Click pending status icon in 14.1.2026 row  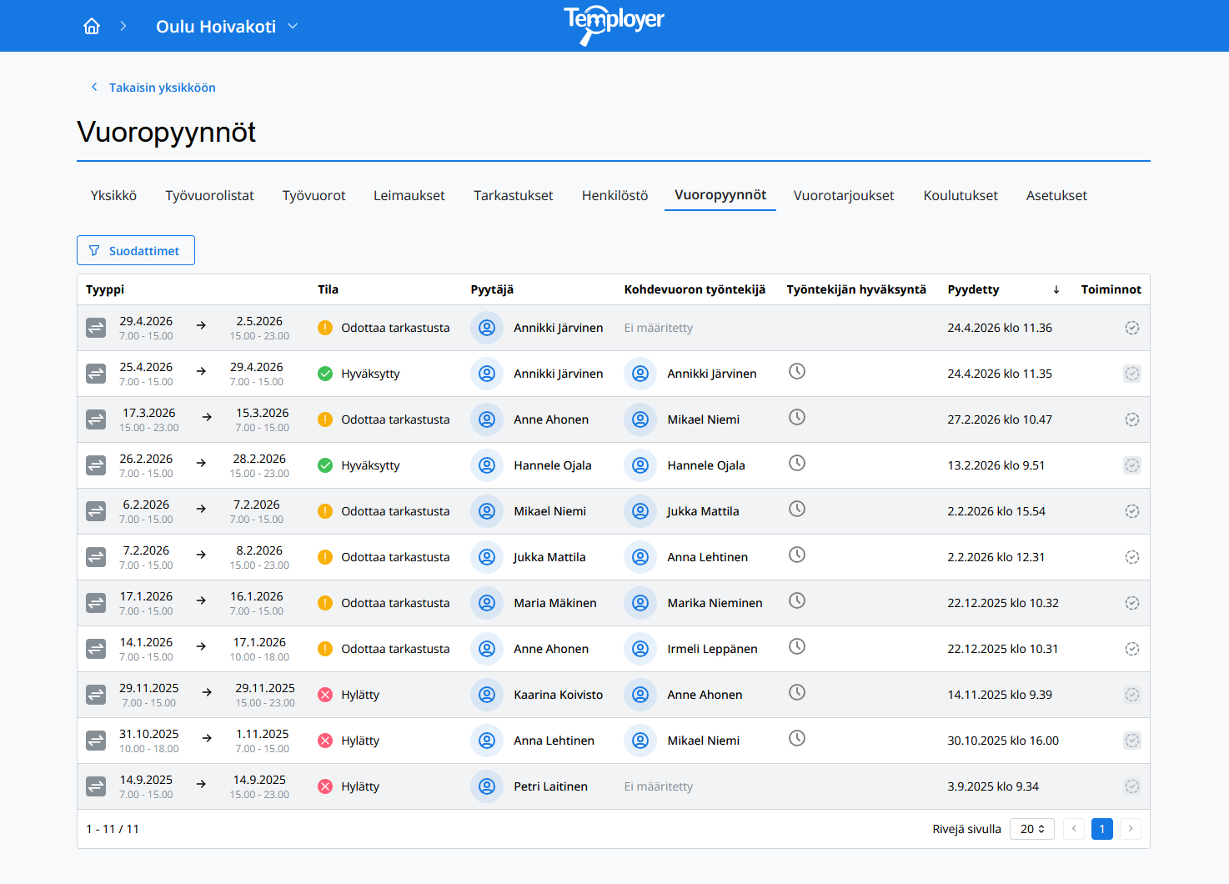click(325, 649)
